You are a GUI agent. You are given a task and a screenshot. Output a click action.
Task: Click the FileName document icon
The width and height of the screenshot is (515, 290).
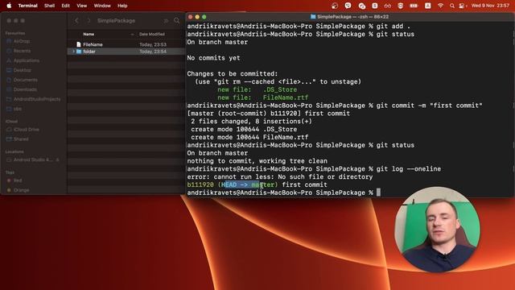79,44
